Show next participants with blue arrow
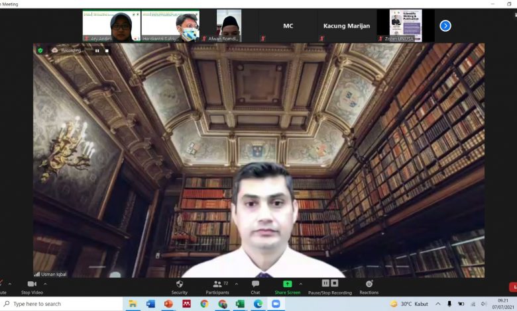This screenshot has height=311, width=517. pos(445,26)
